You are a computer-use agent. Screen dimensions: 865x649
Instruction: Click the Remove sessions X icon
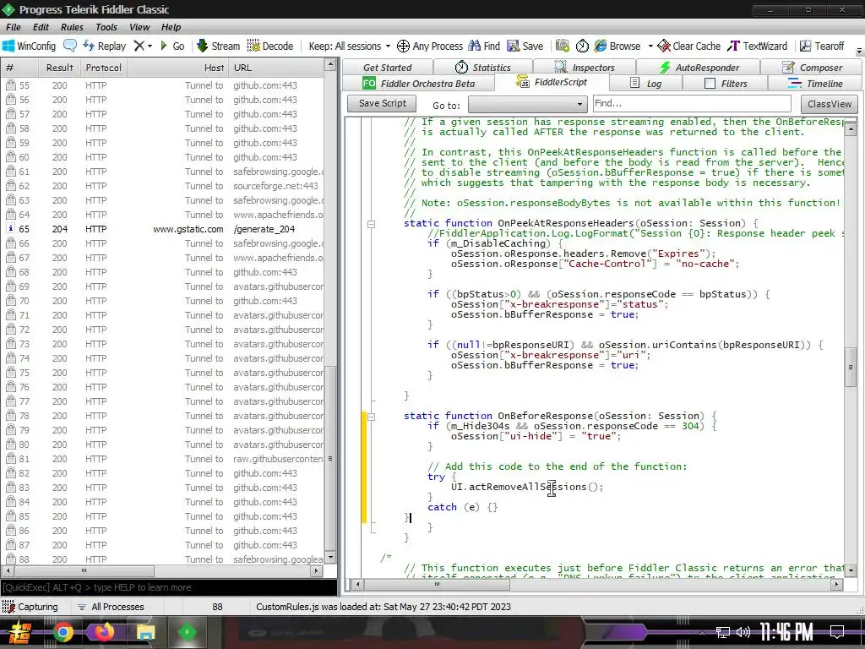point(139,46)
